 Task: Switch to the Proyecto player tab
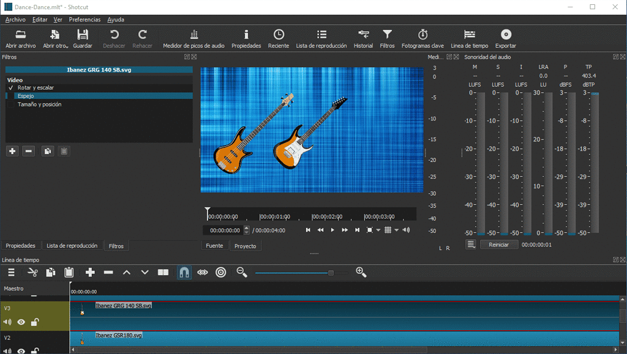tap(245, 246)
